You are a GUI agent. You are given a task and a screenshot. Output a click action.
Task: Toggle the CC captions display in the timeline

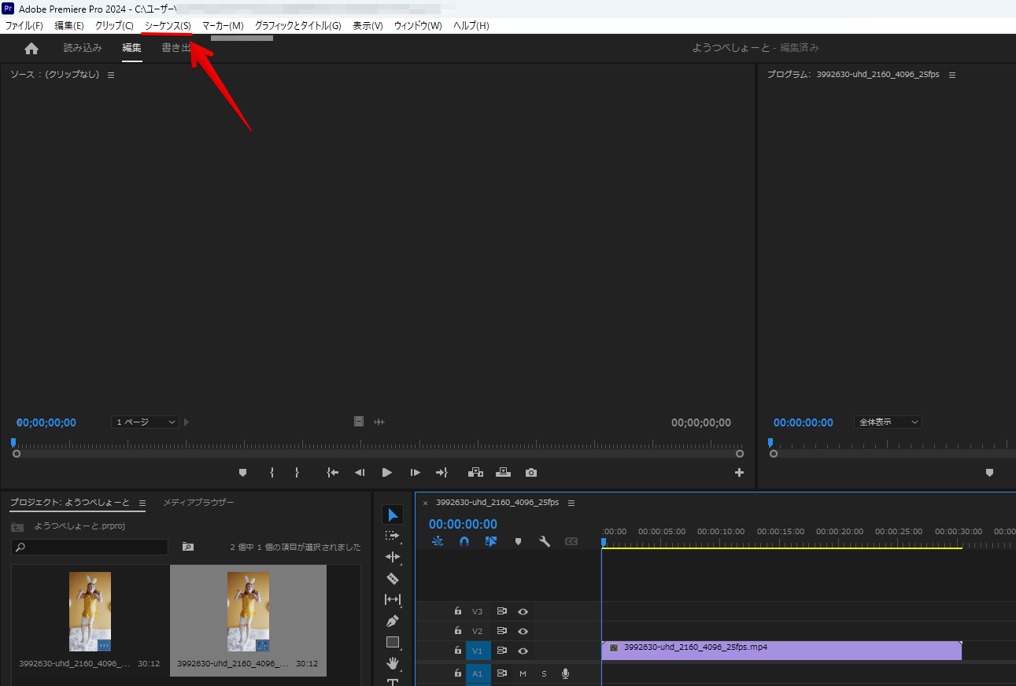click(x=572, y=541)
